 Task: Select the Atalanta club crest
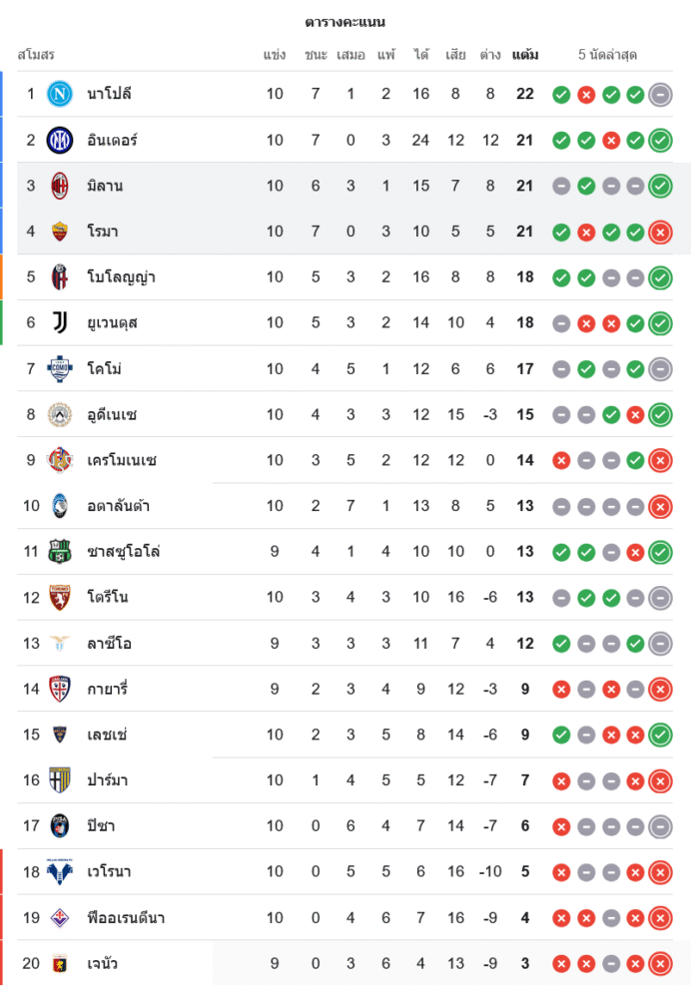(60, 506)
